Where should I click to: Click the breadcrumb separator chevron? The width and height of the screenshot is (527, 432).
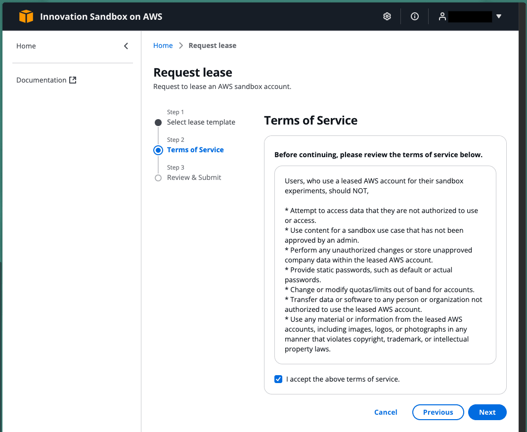pos(181,45)
